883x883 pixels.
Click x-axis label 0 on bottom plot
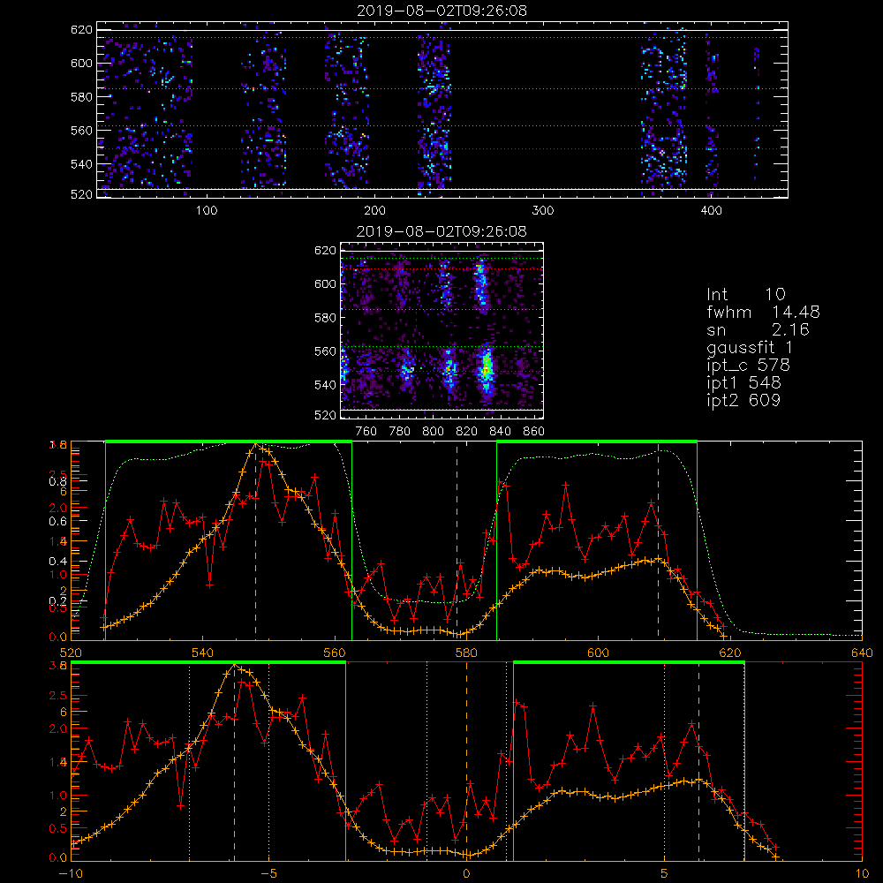(x=466, y=874)
